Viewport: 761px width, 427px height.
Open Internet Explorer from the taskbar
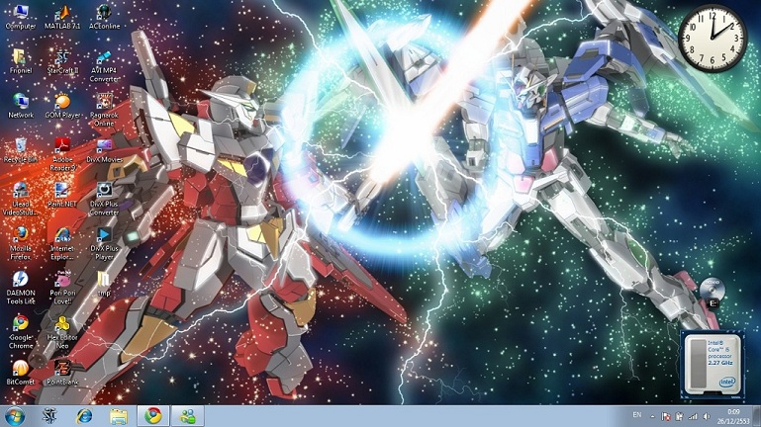coord(84,416)
